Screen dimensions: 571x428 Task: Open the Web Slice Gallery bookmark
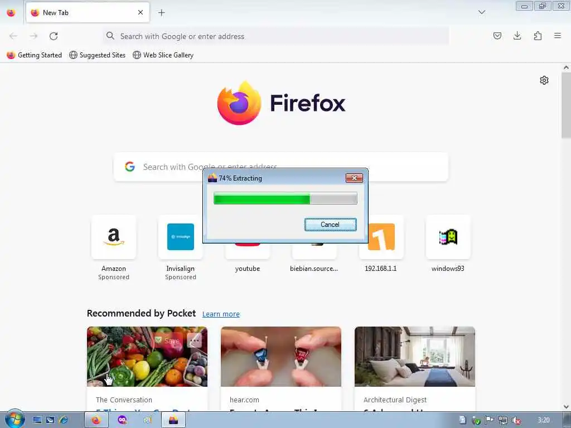pos(163,55)
